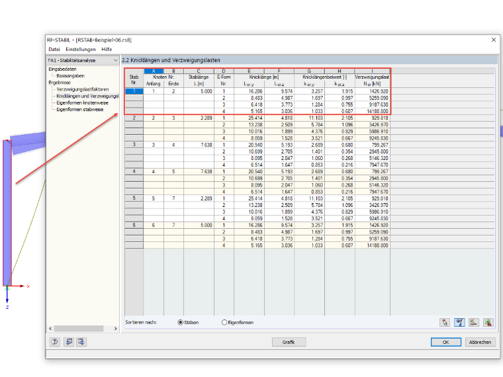This screenshot has height=377, width=503.
Task: Click the help question mark icon
Action: coord(55,342)
